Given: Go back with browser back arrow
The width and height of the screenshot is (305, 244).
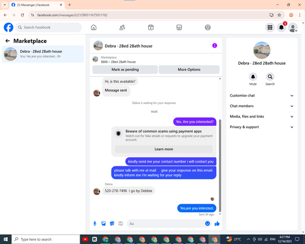Looking at the screenshot, I should tap(5, 15).
